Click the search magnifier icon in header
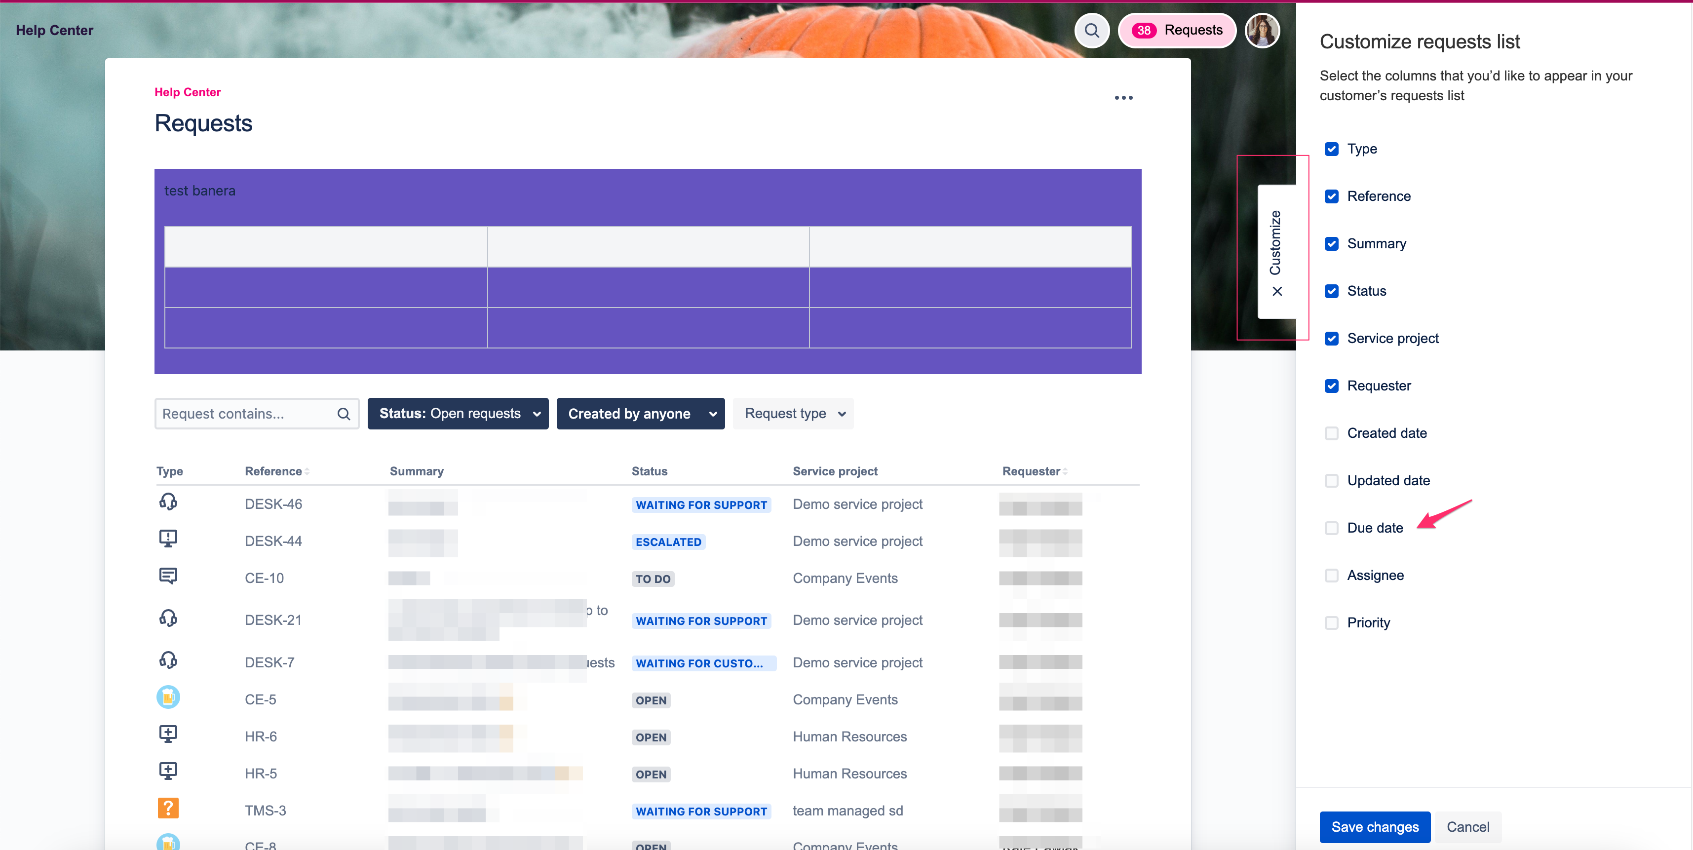The image size is (1693, 850). click(x=1092, y=30)
